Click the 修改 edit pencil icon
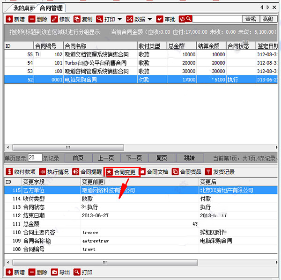Viewport: 281px width, 280px height. point(54,19)
